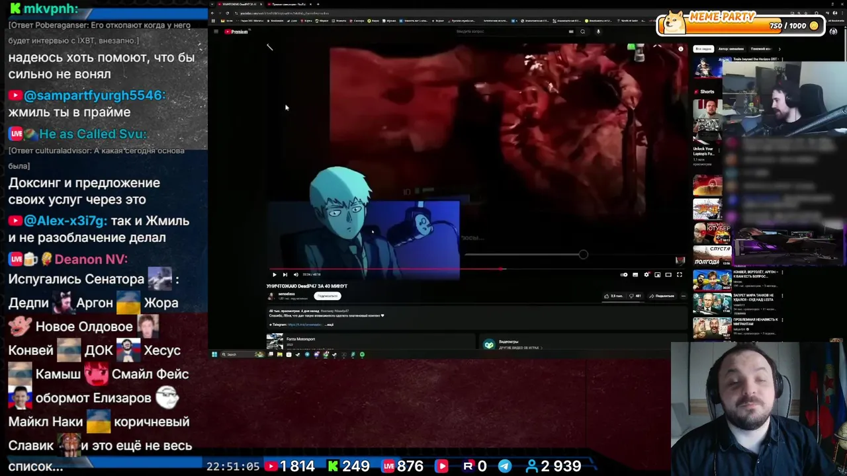The image size is (847, 476).
Task: Open the on-screen keyboard icon in search
Action: tap(571, 32)
